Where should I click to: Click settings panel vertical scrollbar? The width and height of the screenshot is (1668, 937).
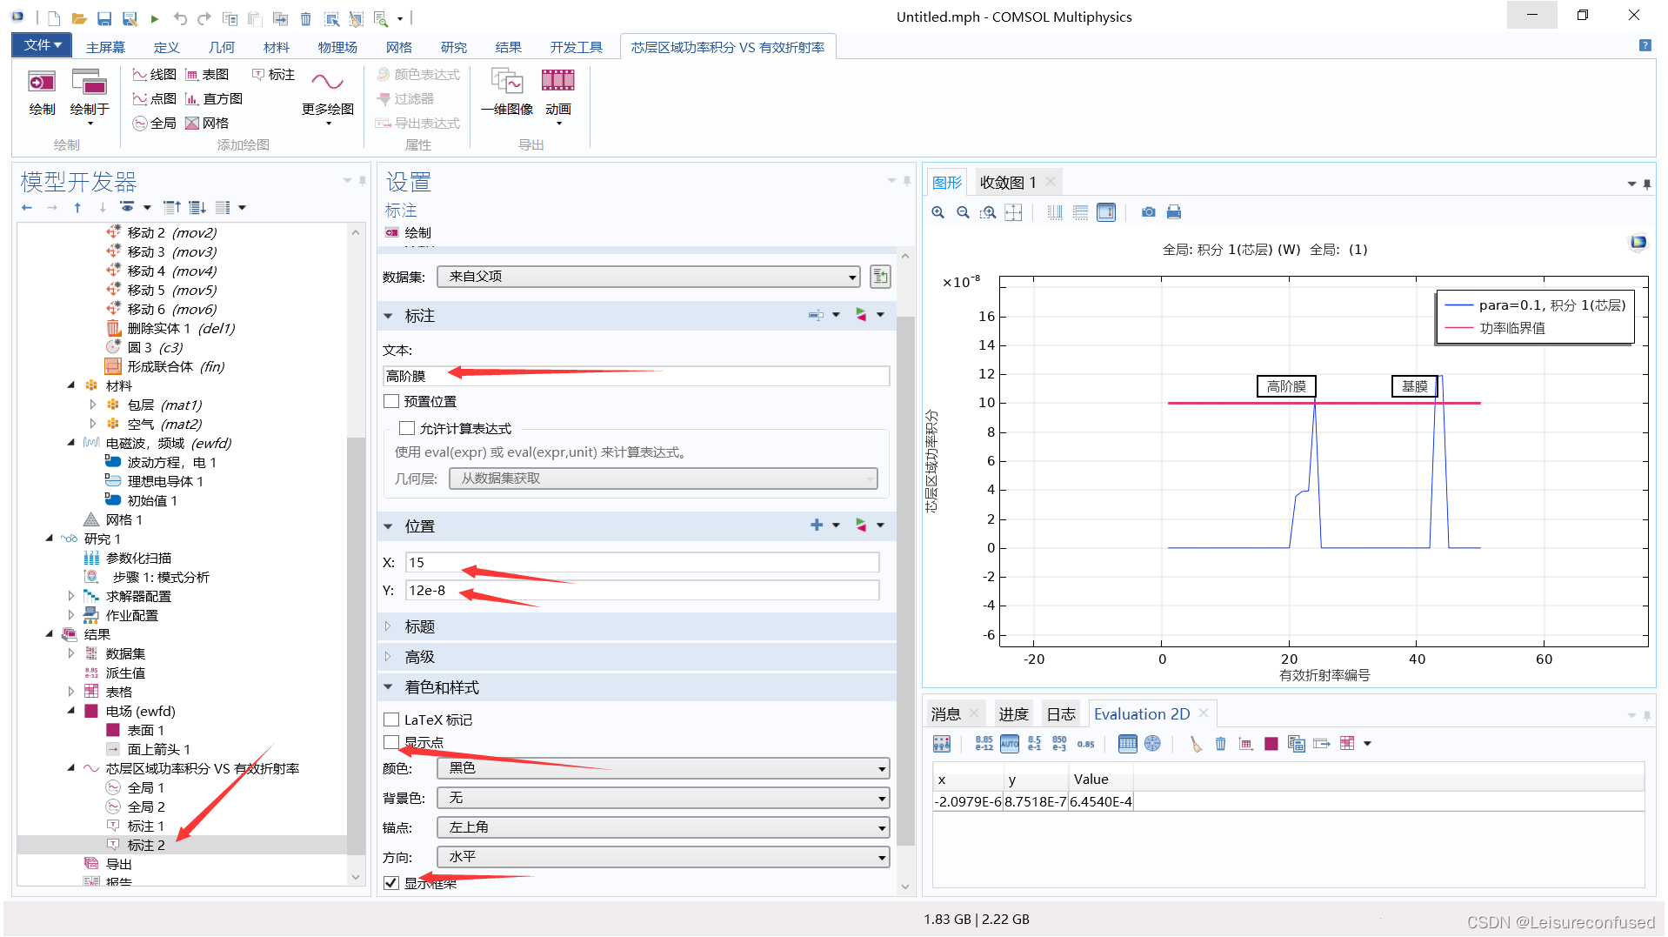[905, 580]
